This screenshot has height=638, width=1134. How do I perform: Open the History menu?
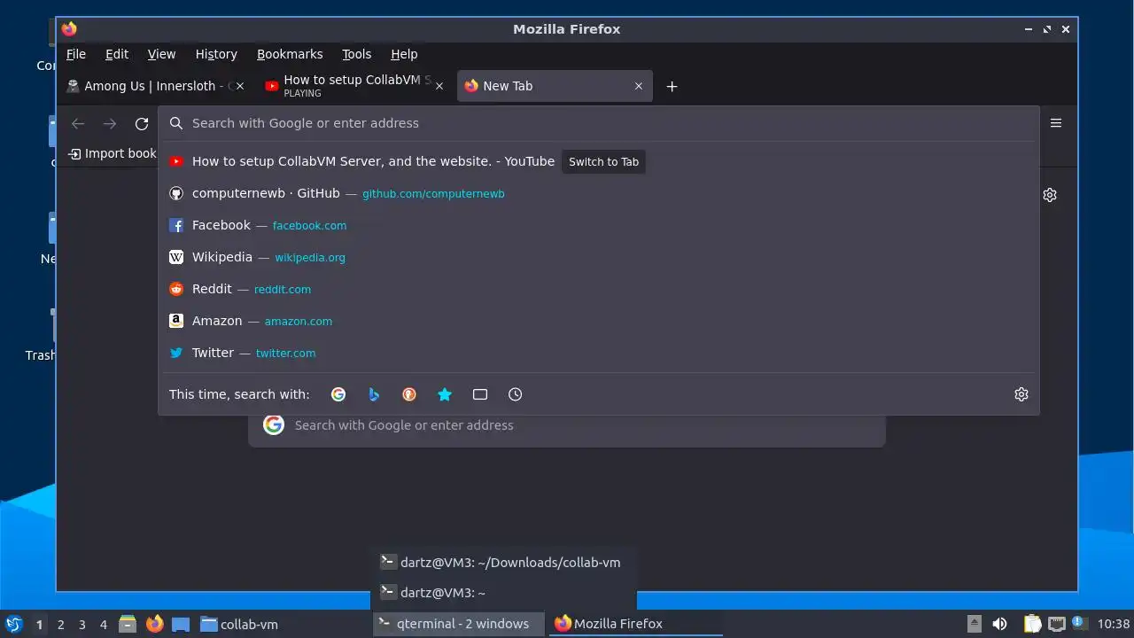click(x=216, y=54)
